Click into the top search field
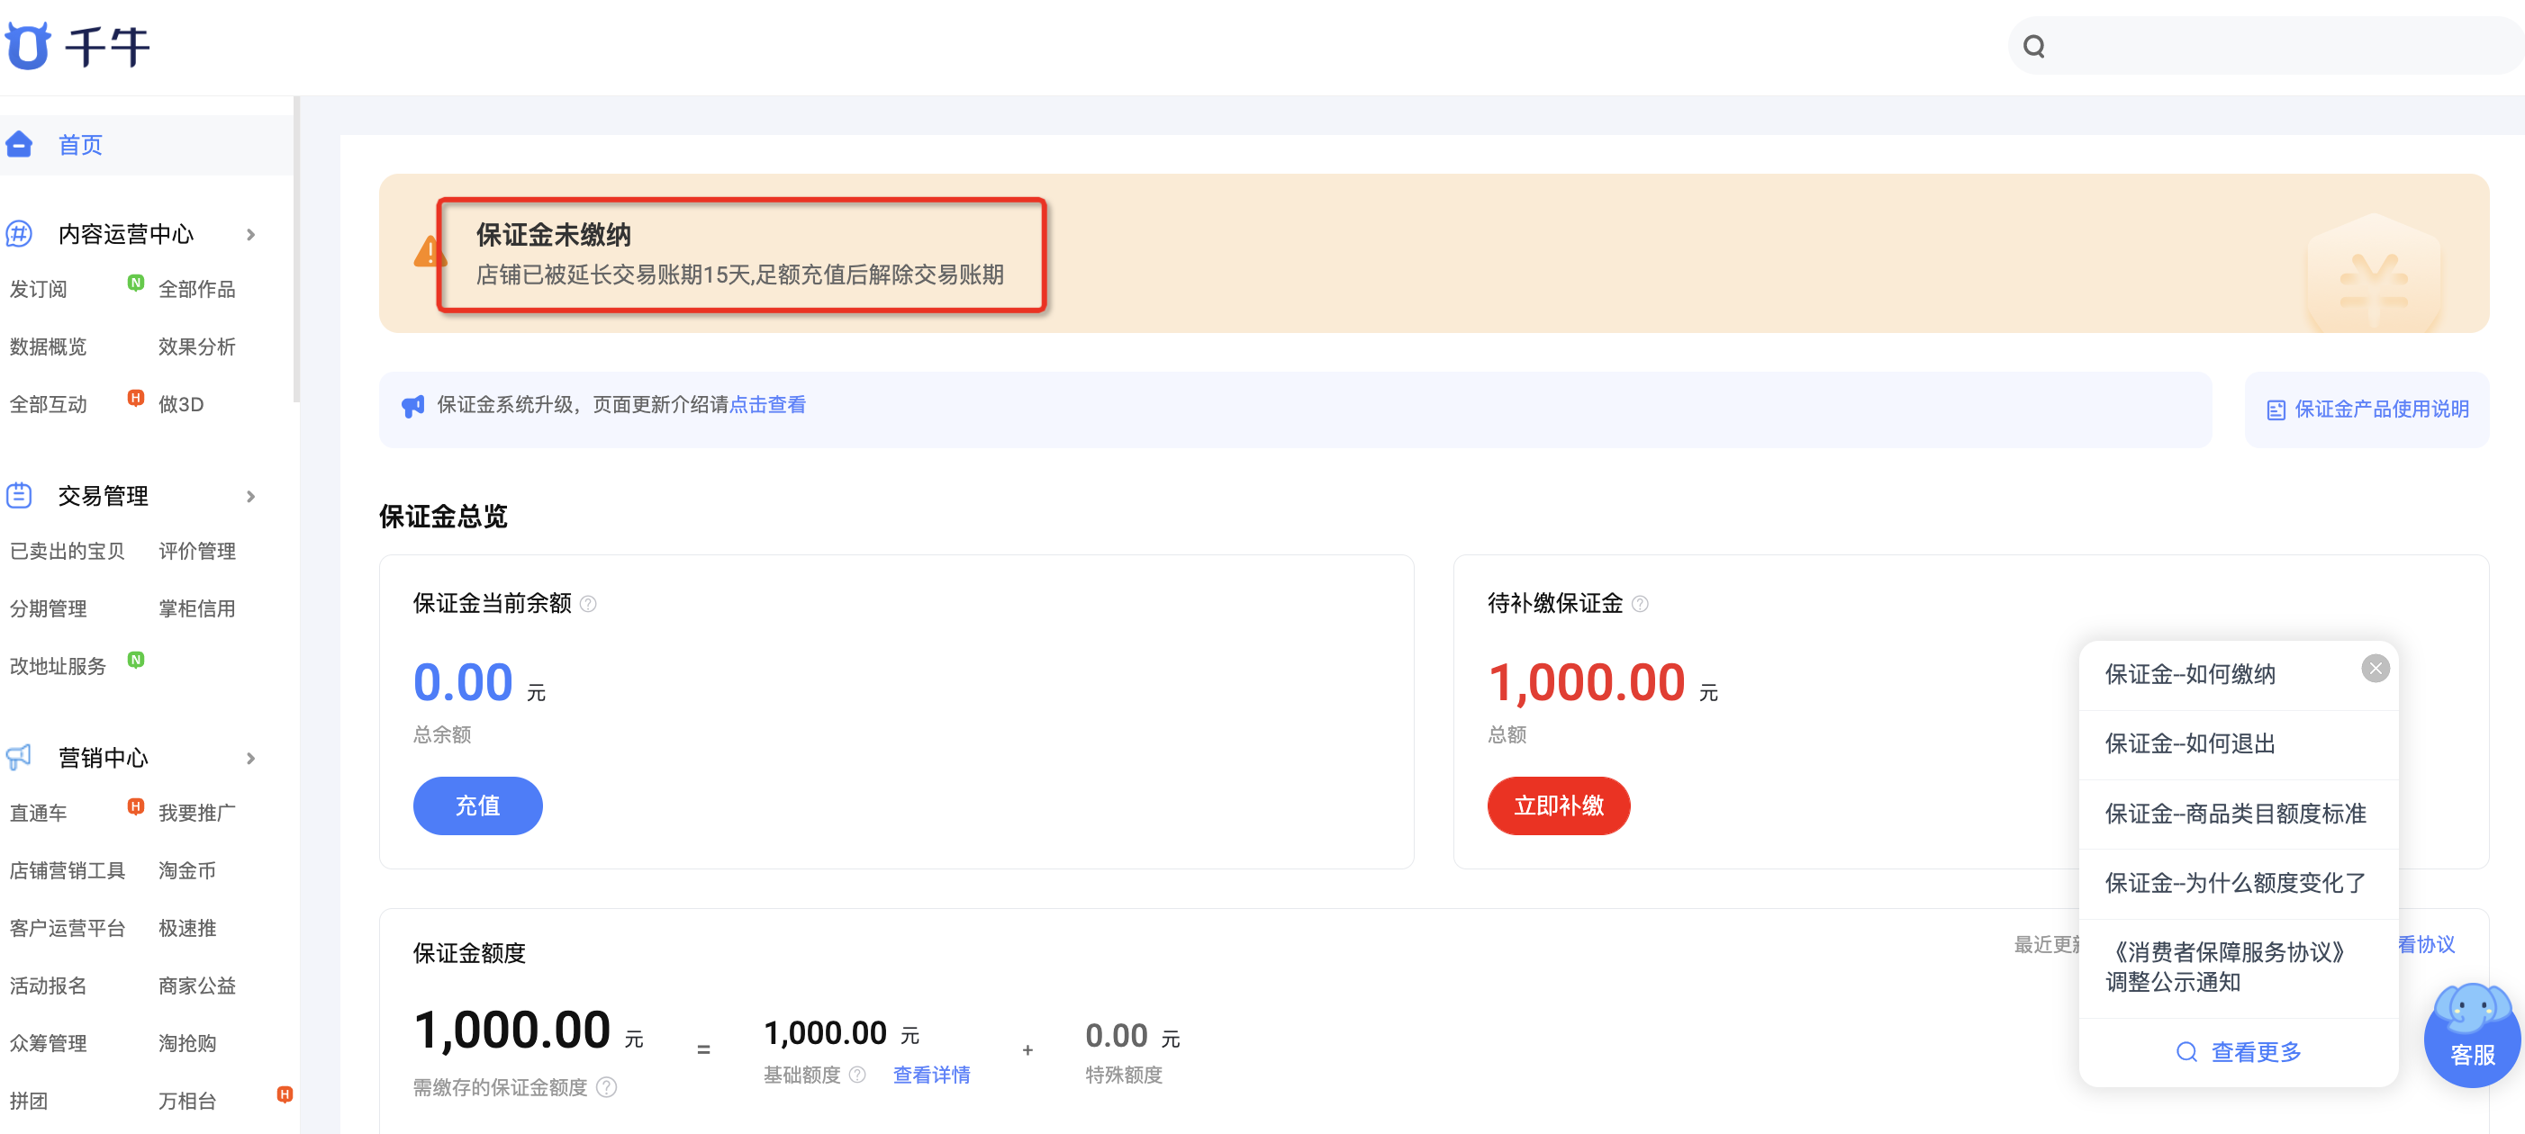The width and height of the screenshot is (2525, 1134). [x=2267, y=46]
